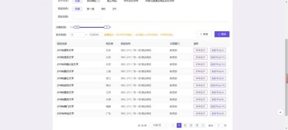Go to pagination page 4
This screenshot has height=130, width=288.
(197, 125)
